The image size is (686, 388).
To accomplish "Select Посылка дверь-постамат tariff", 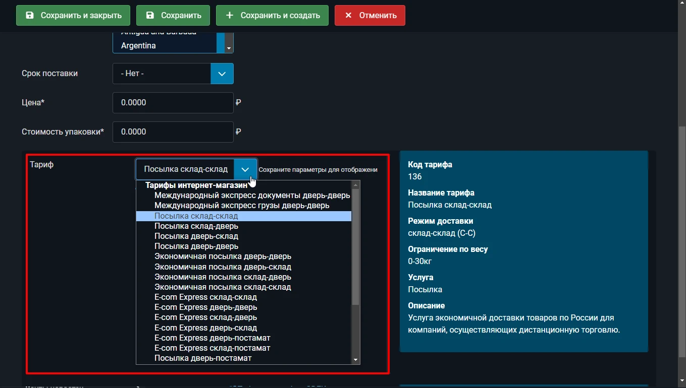I will (x=244, y=358).
